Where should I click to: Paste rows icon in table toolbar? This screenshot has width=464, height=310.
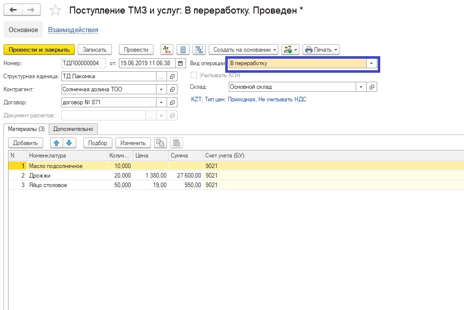point(177,143)
